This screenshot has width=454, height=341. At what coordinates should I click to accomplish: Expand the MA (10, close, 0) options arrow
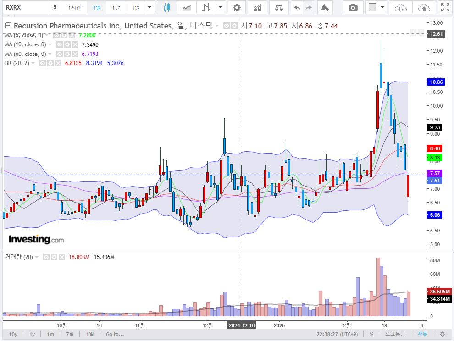pos(50,44)
